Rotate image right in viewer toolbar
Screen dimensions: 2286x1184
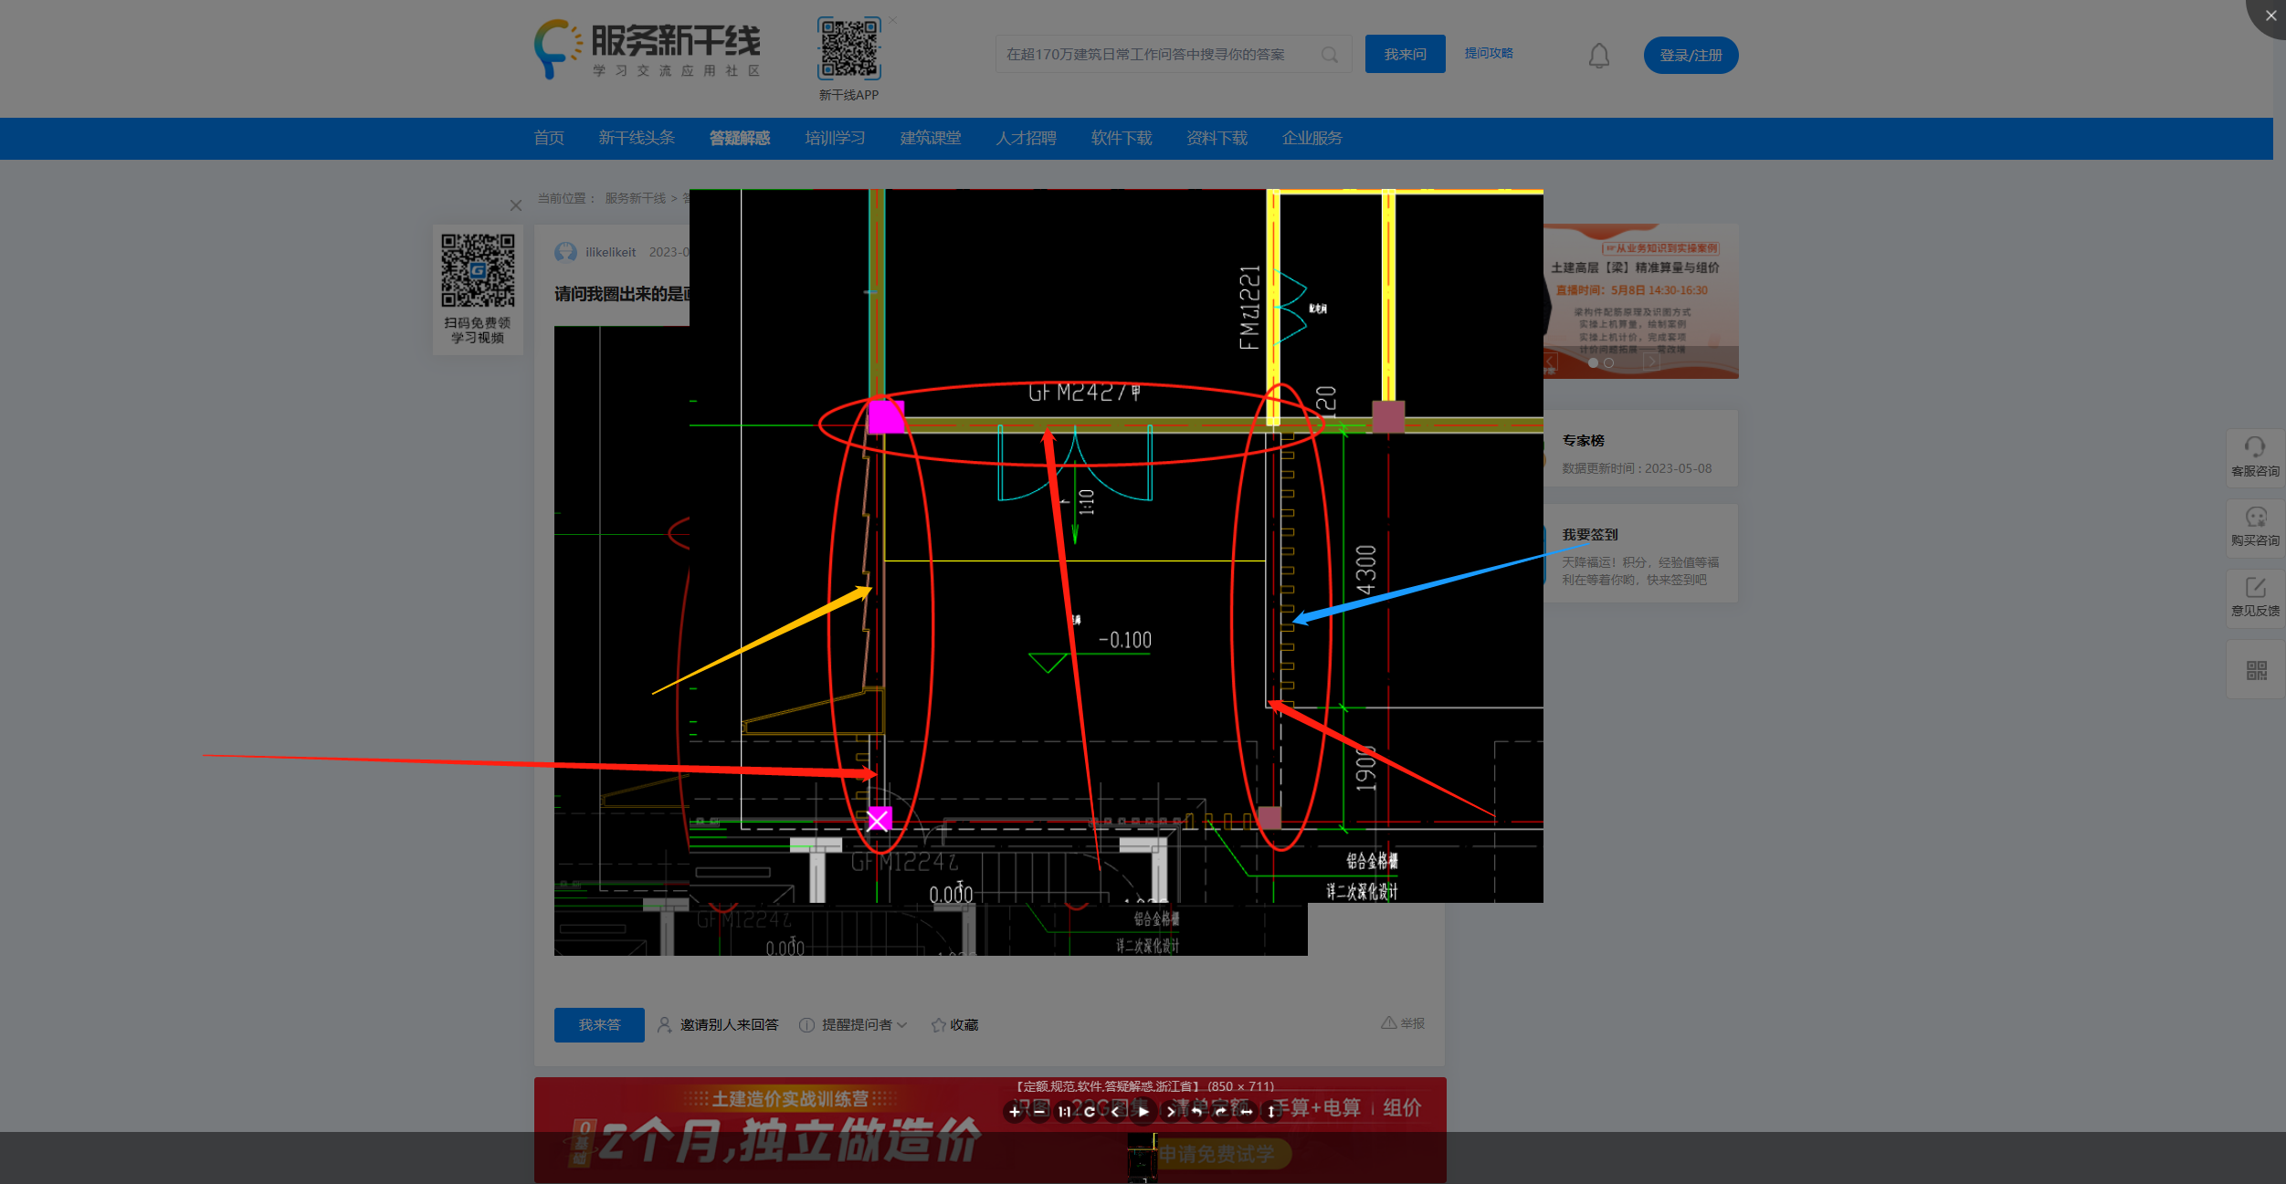1221,1112
